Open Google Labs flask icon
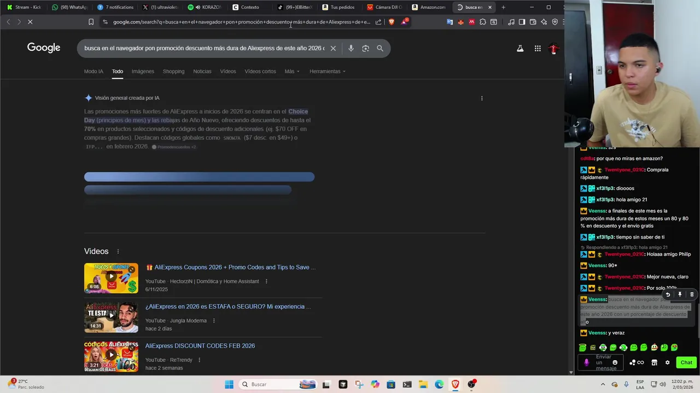This screenshot has height=393, width=700. click(x=520, y=49)
